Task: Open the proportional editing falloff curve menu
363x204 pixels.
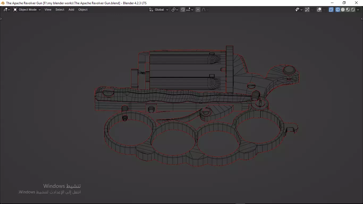Action: tap(205, 10)
